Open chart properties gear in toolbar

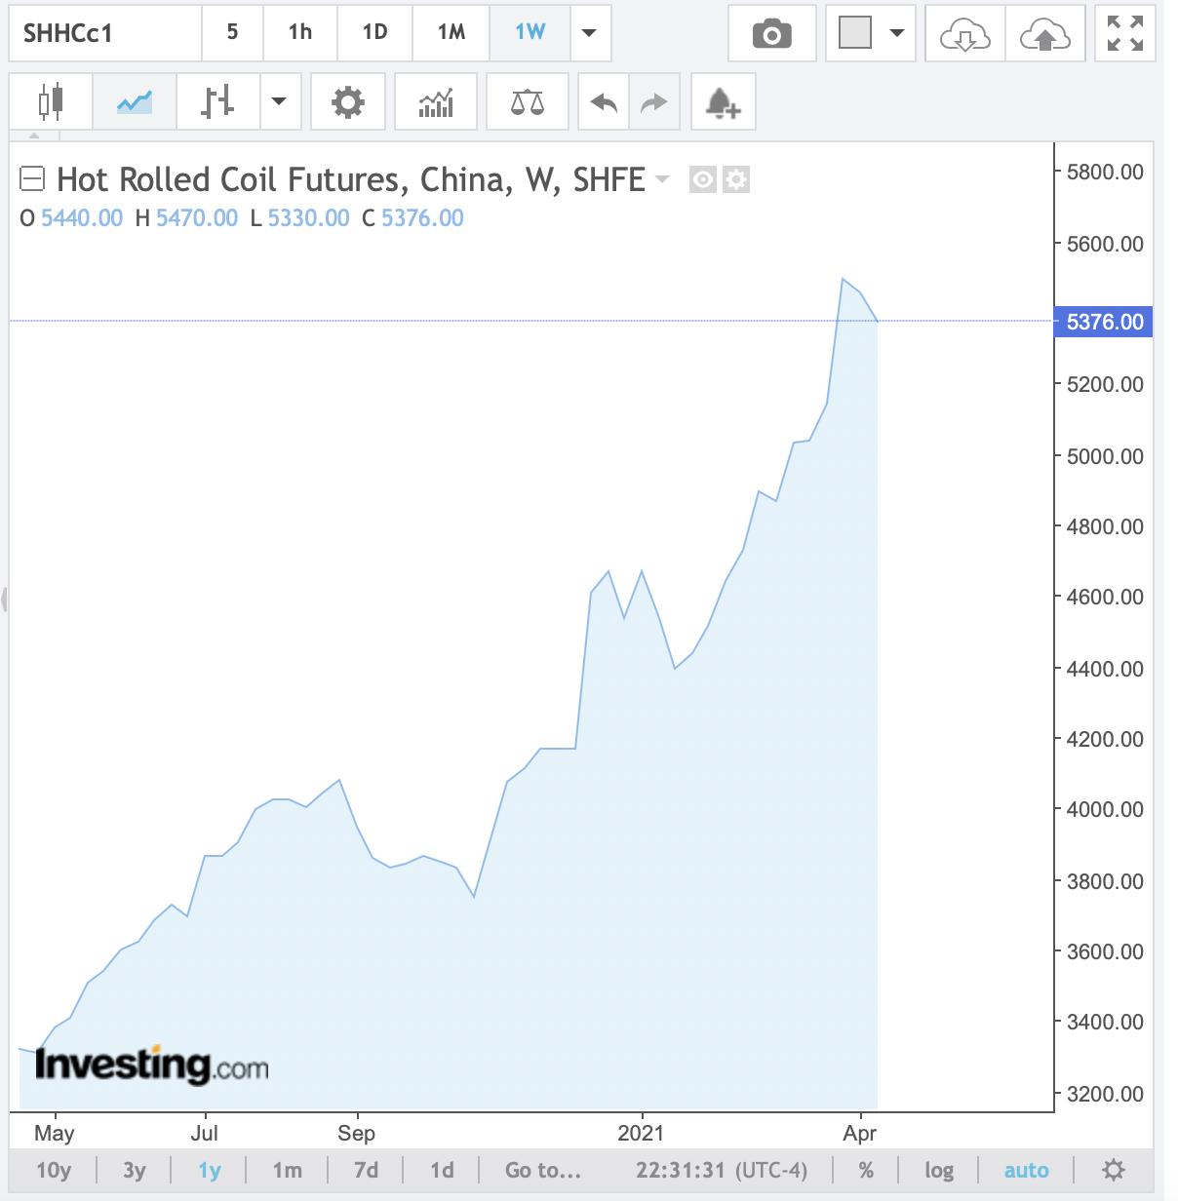coord(347,101)
